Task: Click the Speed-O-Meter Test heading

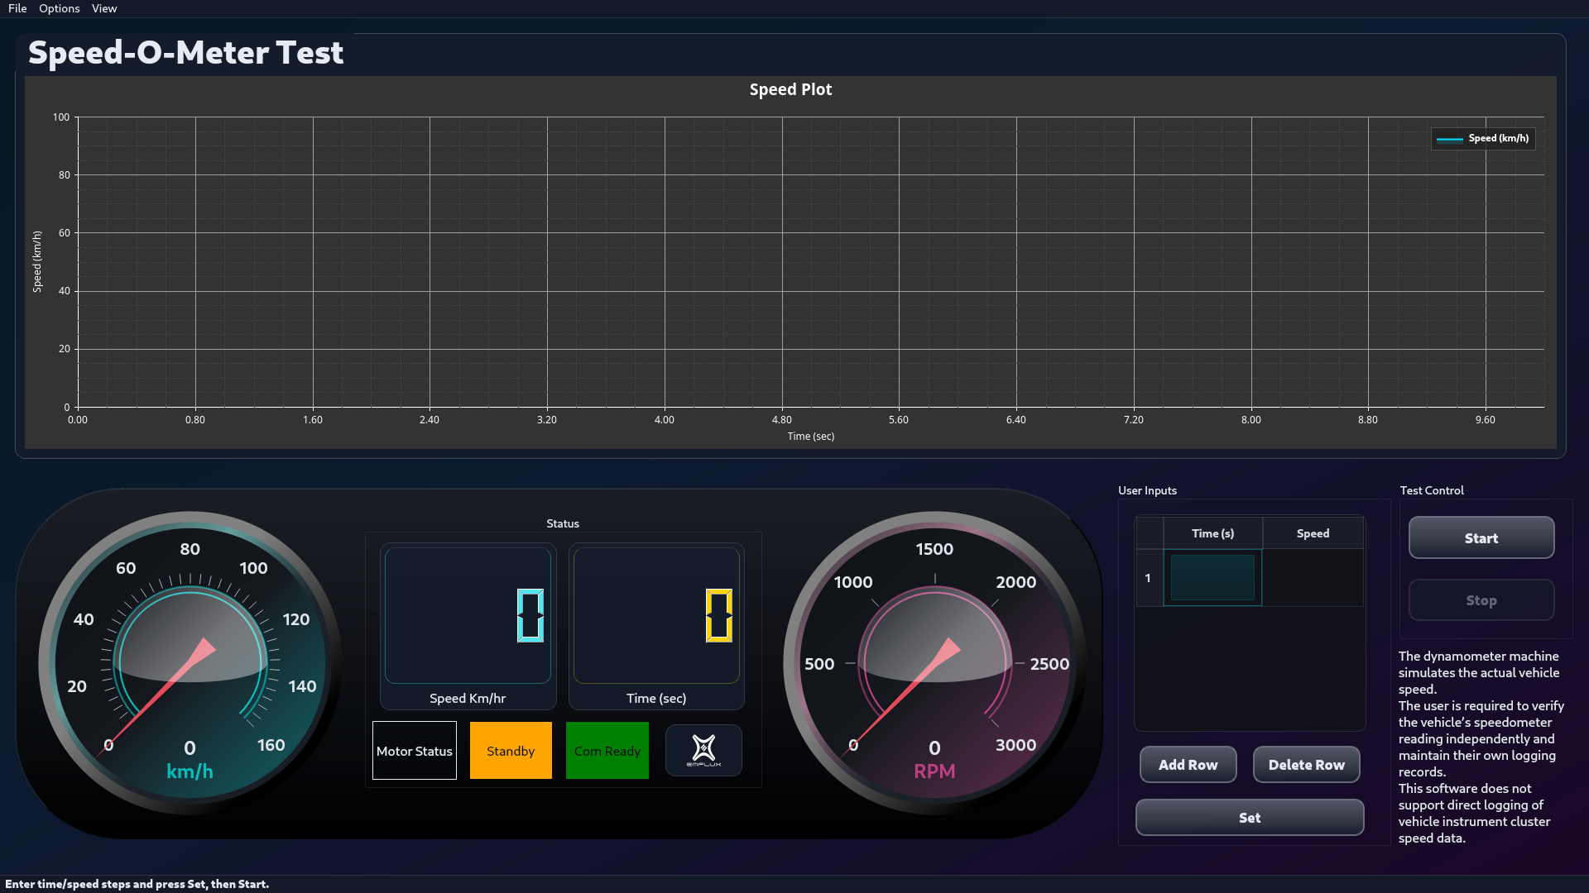Action: [x=185, y=53]
